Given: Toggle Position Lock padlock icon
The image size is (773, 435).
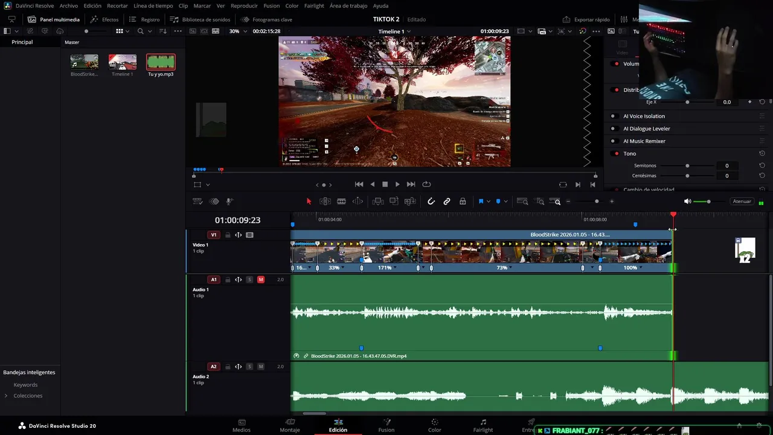Looking at the screenshot, I should tap(463, 201).
